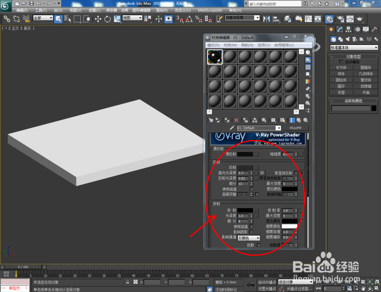The image size is (381, 292).
Task: Select the Rotate tool in main toolbar
Action: coord(107,19)
